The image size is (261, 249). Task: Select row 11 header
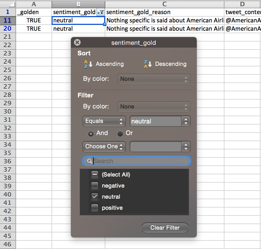click(x=8, y=20)
